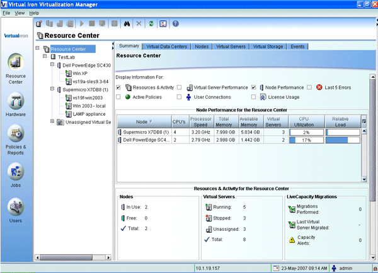Uncheck the Node Performance checkbox
The image size is (378, 273).
[x=253, y=87]
